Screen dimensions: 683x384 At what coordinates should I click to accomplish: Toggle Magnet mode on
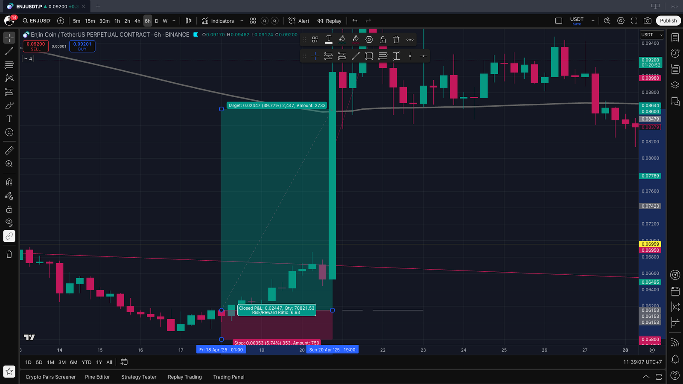[9, 182]
